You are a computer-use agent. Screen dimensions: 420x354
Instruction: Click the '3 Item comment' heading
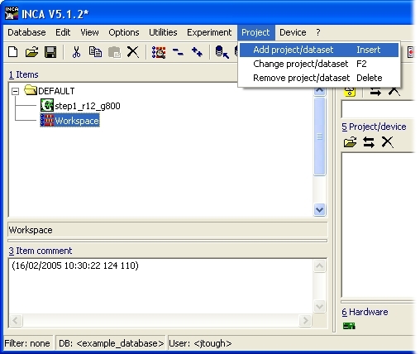(x=41, y=251)
